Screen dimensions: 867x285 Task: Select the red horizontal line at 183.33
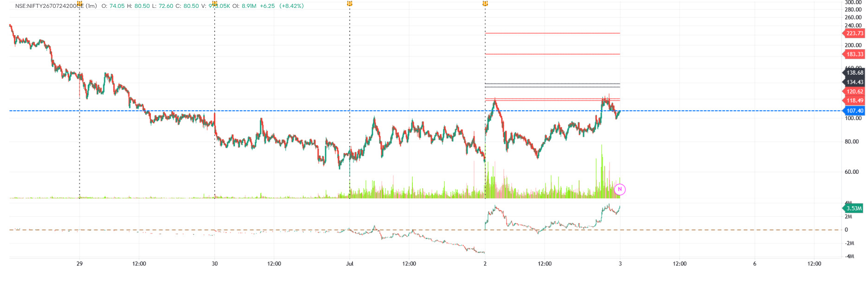point(552,54)
